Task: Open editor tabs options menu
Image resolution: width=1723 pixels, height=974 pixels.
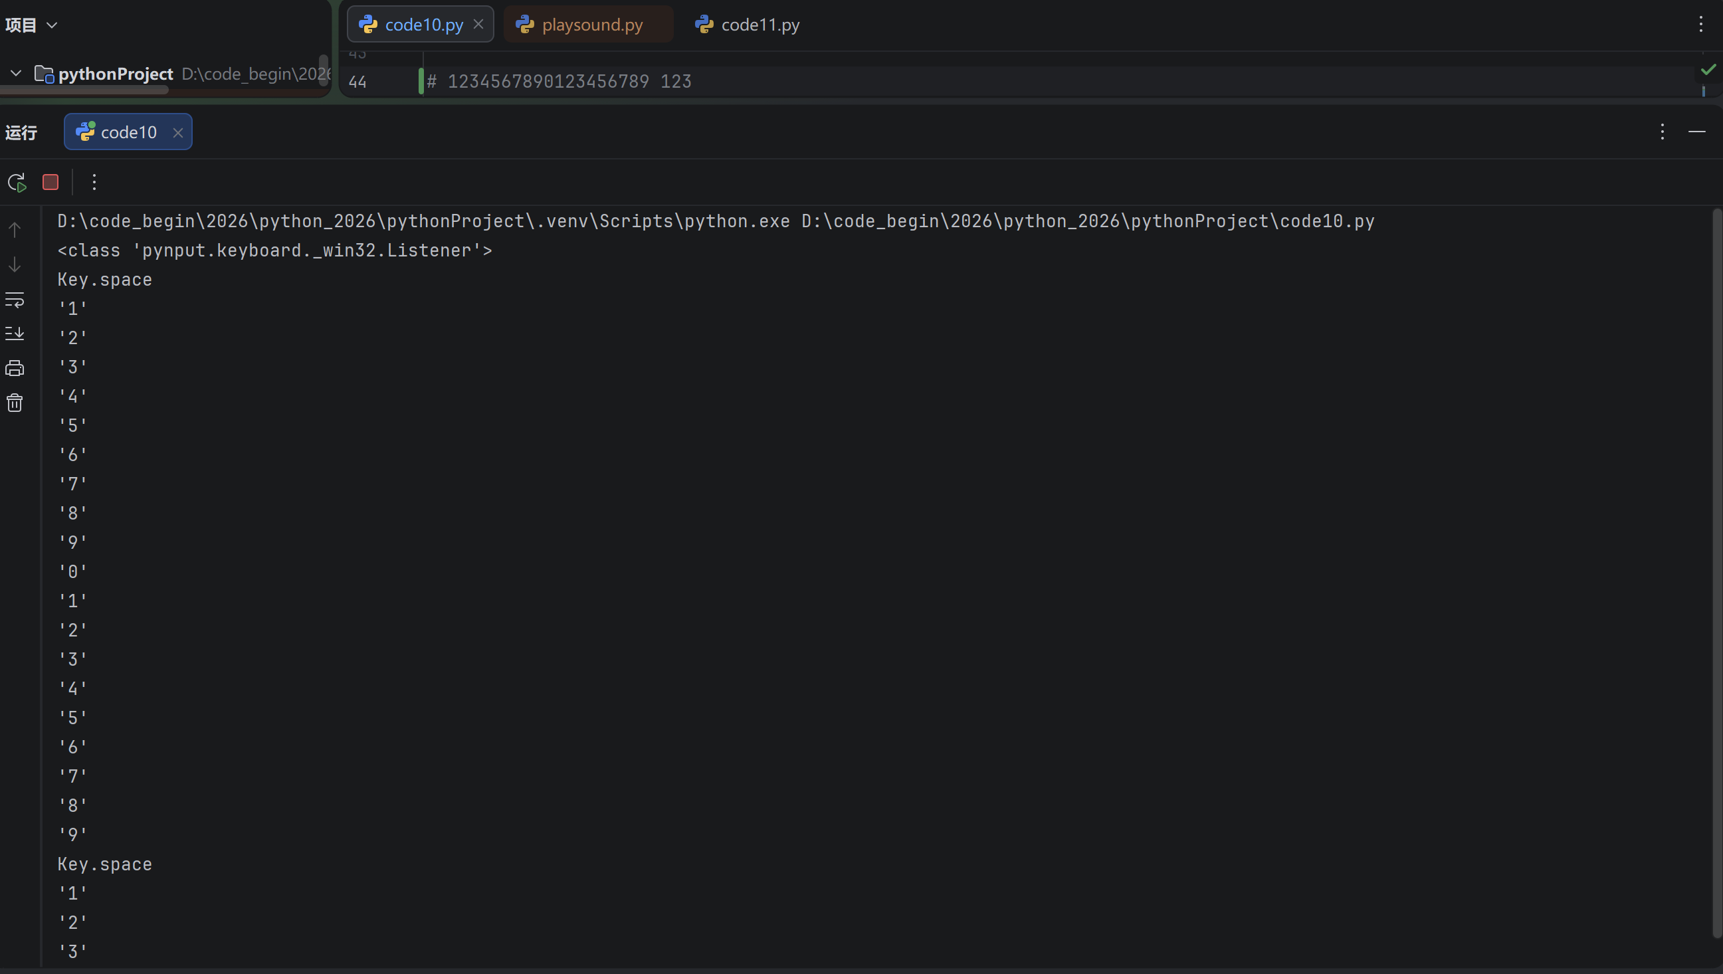Action: (x=1701, y=25)
